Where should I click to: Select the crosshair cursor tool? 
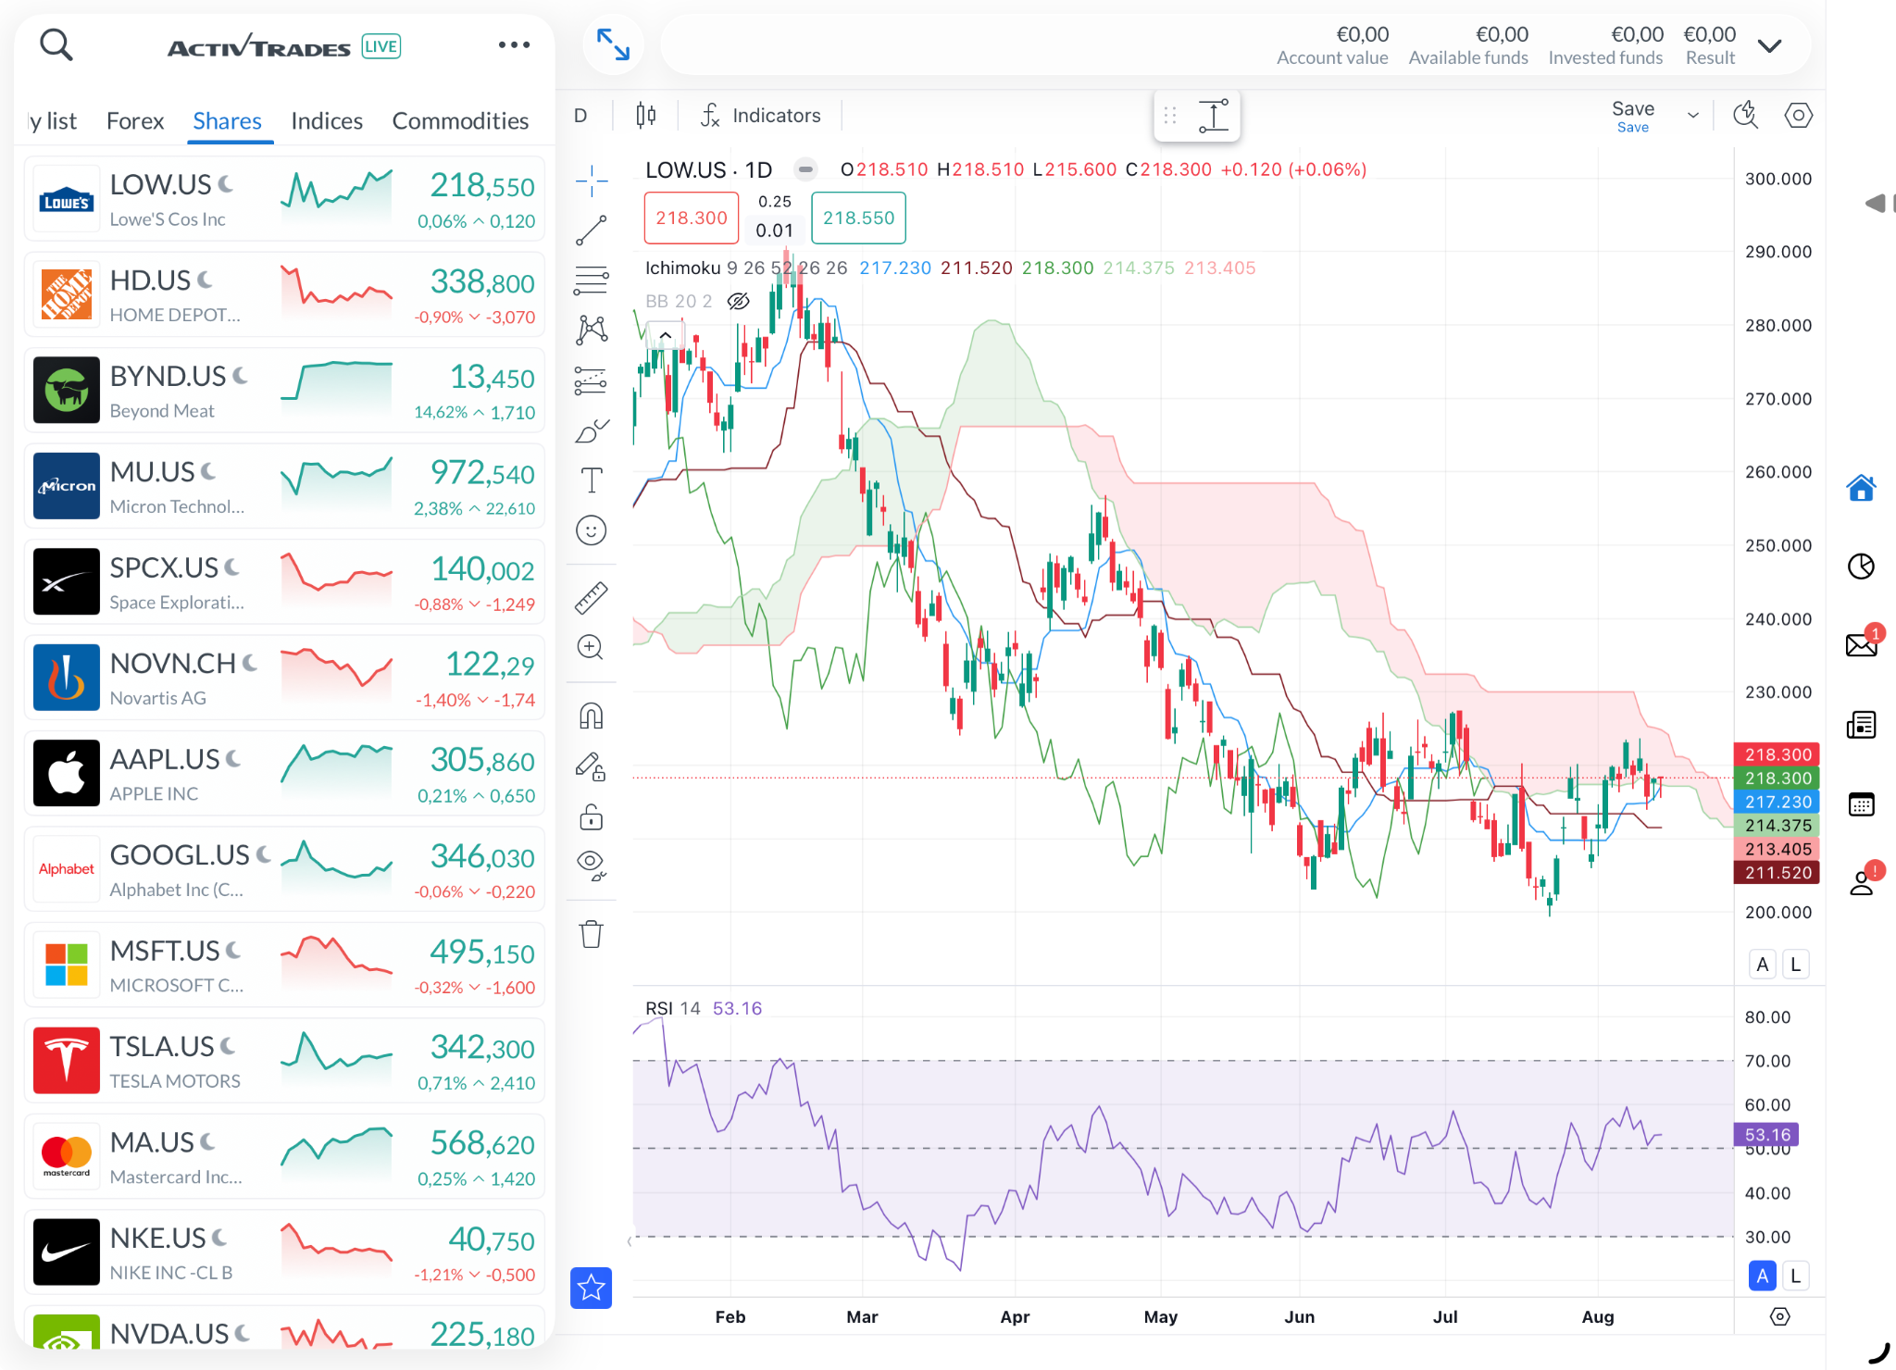(592, 181)
